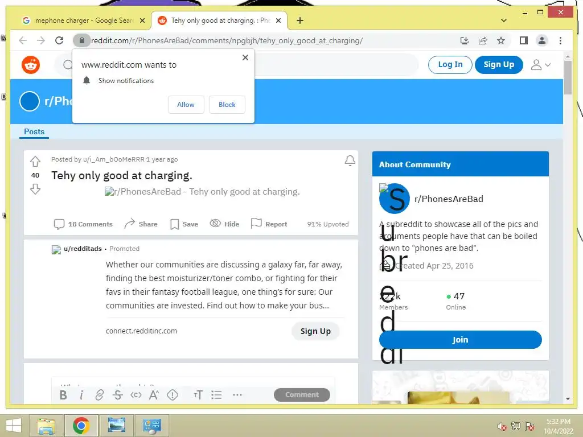Open more formatting options ellipsis
The height and width of the screenshot is (437, 583).
tap(237, 395)
